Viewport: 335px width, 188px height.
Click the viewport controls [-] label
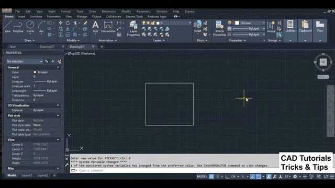66,53
